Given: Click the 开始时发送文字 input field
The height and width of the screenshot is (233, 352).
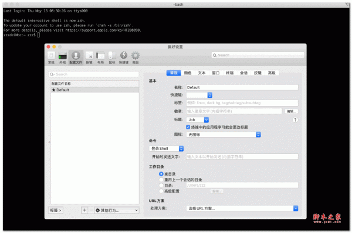Looking at the screenshot, I should (242, 157).
